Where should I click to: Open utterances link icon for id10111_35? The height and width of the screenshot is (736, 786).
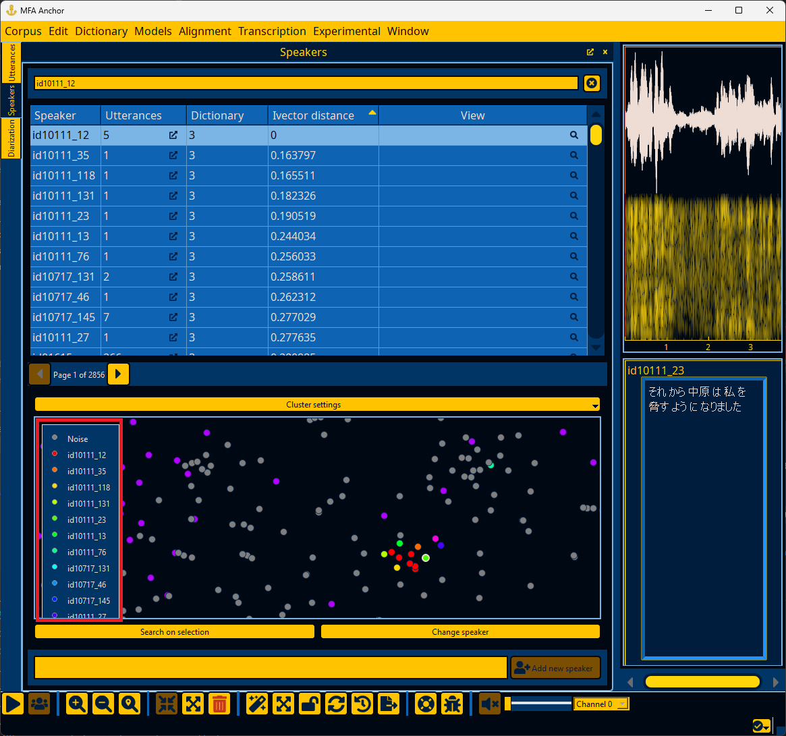173,155
